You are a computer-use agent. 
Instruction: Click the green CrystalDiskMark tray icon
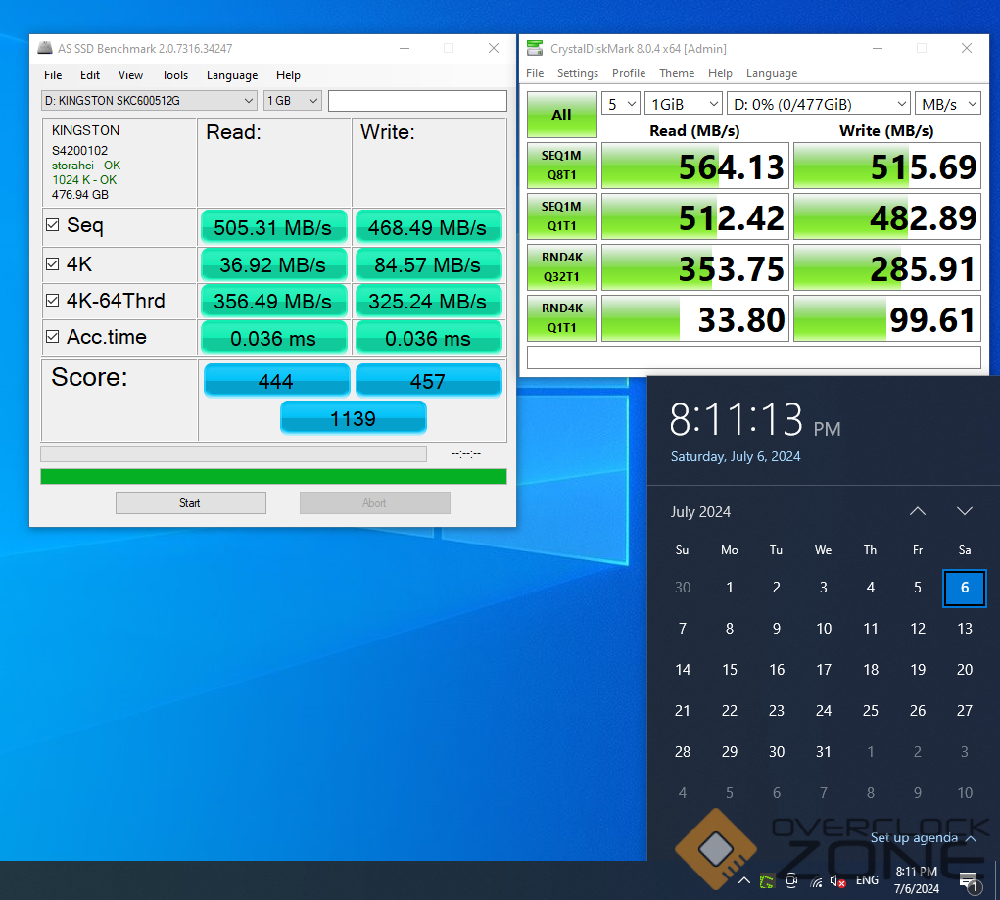[768, 881]
